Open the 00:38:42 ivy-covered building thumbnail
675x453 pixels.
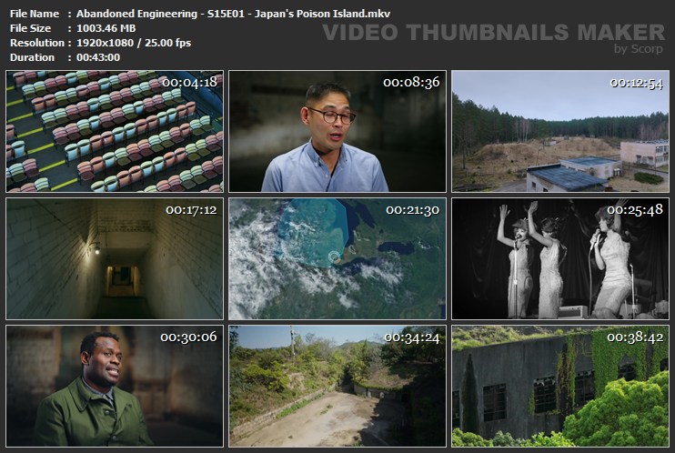(560, 387)
